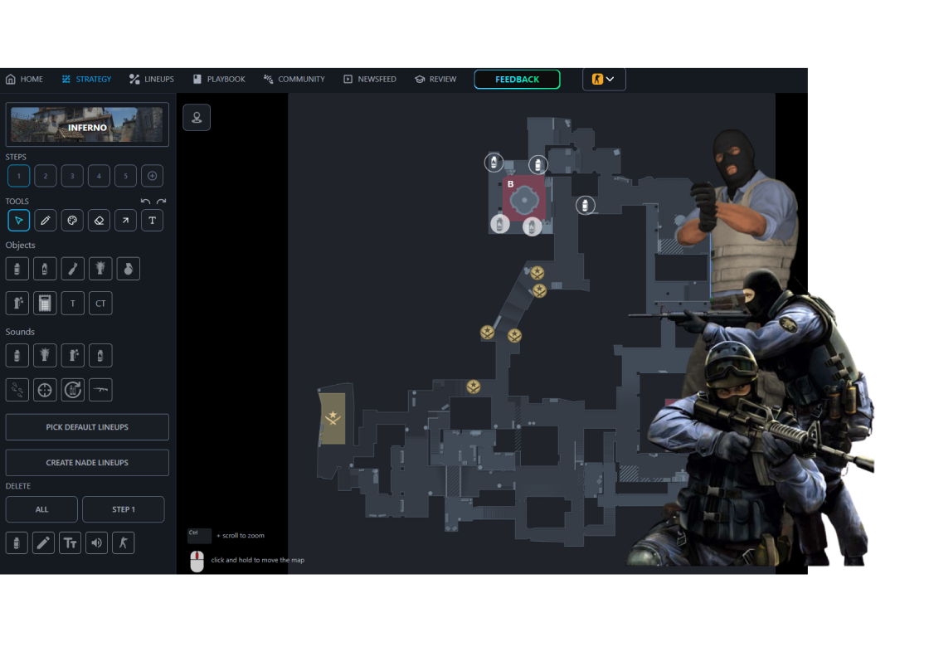Screen dimensions: 929x652
Task: Open the COMMUNITY tab
Action: tap(294, 79)
